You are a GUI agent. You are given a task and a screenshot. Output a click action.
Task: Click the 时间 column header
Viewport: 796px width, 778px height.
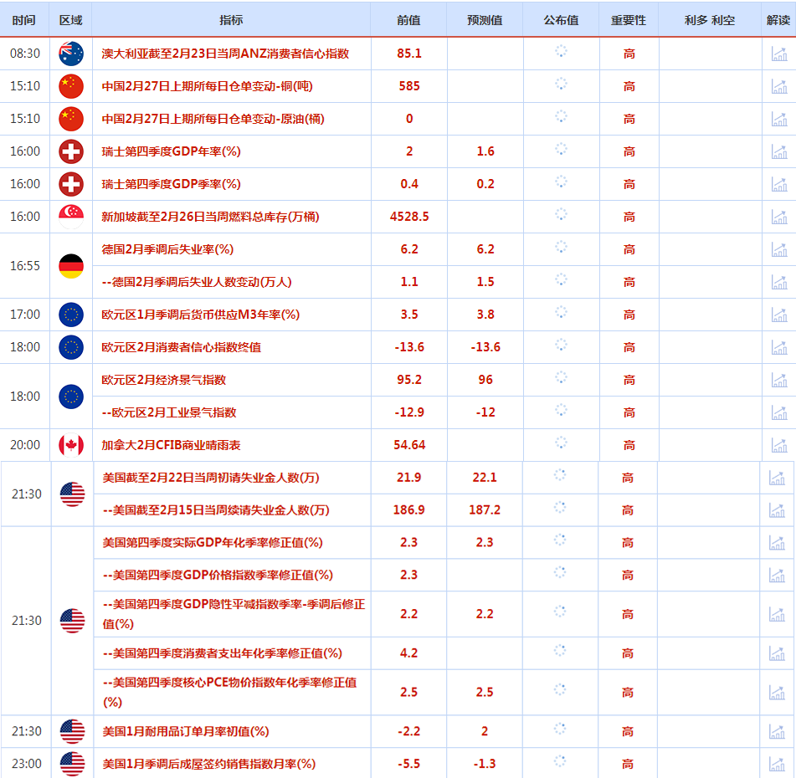(24, 20)
